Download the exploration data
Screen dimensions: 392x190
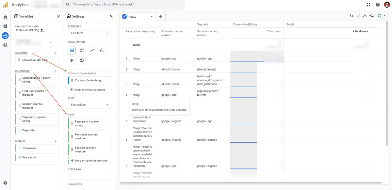(365, 16)
